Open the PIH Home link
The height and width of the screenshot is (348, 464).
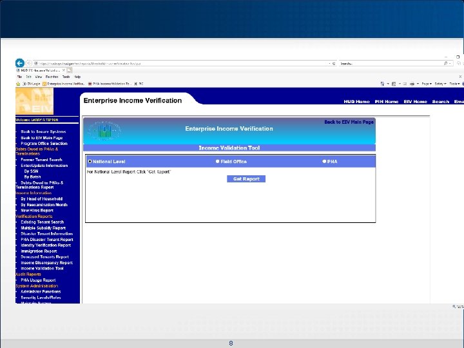click(387, 102)
